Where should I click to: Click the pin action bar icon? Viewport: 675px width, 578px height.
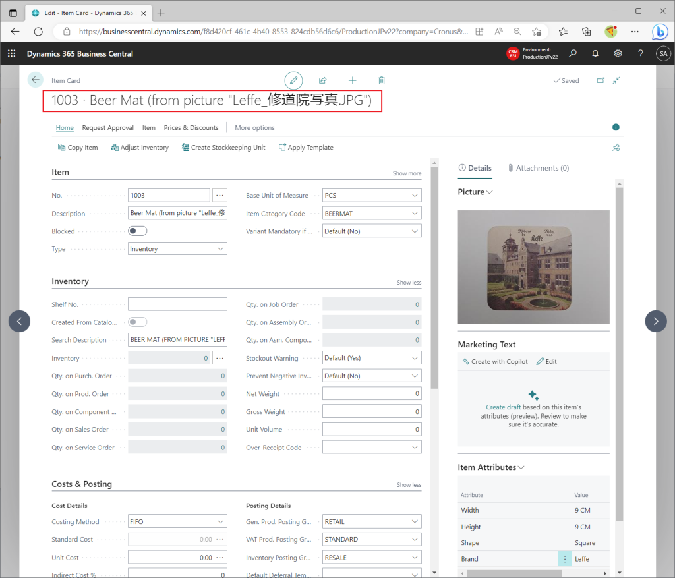tap(616, 147)
